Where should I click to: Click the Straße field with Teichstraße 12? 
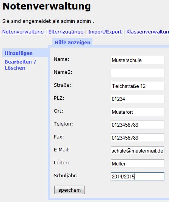click(x=138, y=86)
